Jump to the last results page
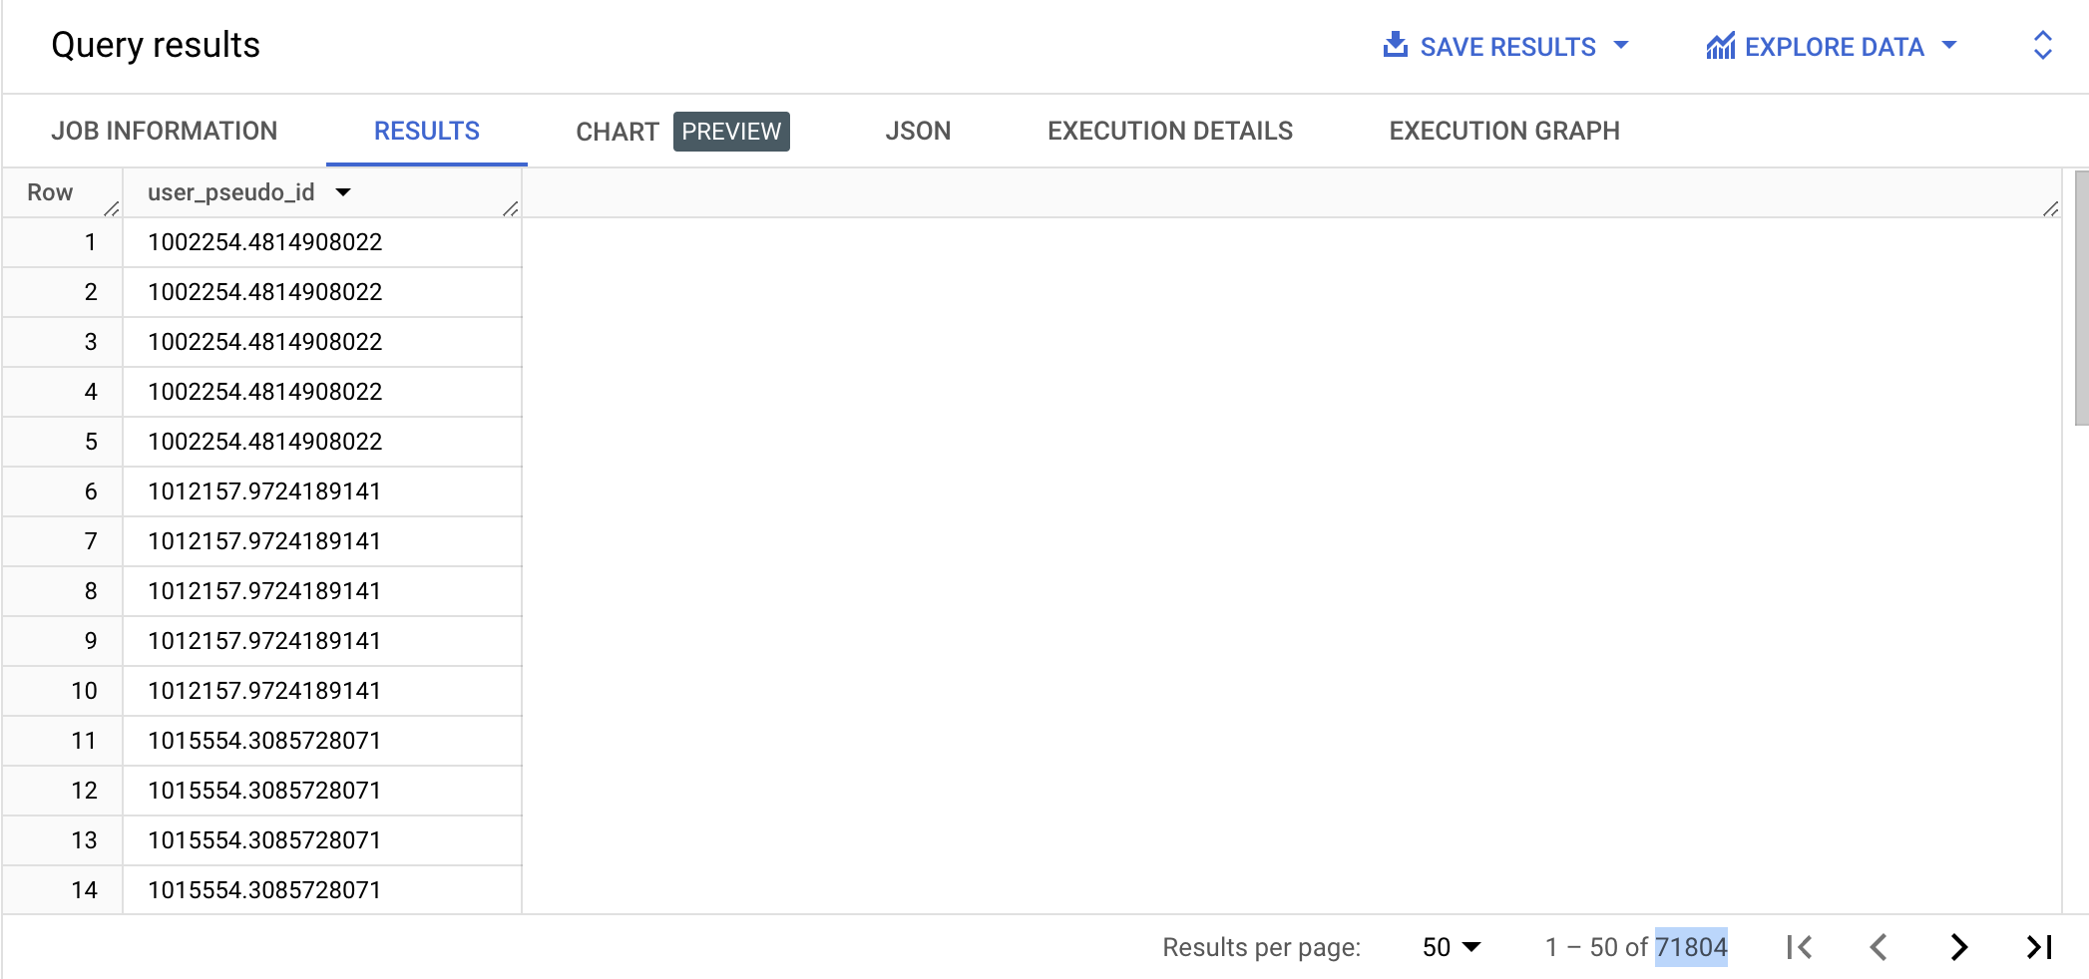Screen dimensions: 2089x979 pos(2039,947)
